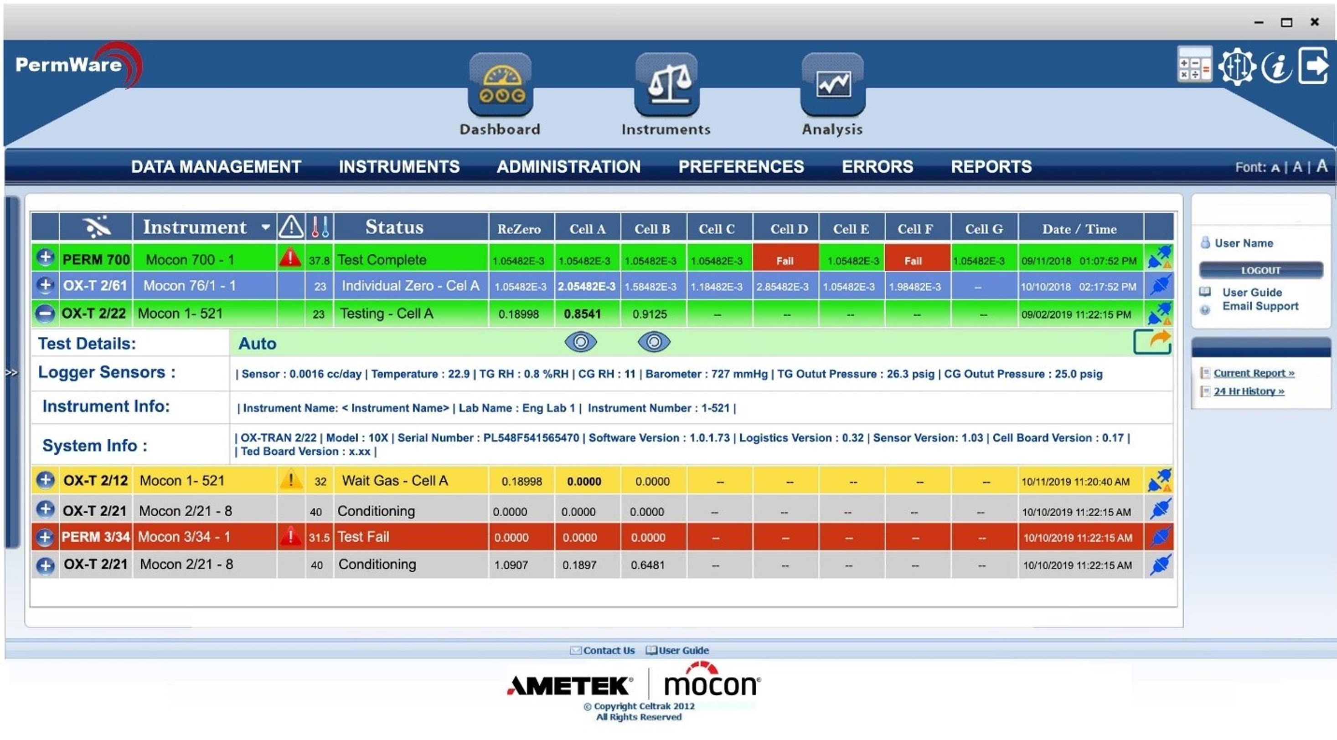Open the Dashboard gauge icon
The width and height of the screenshot is (1337, 740).
501,85
